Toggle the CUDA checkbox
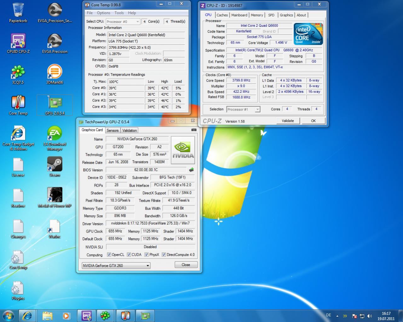Viewport: 403px width, 322px height. point(129,255)
